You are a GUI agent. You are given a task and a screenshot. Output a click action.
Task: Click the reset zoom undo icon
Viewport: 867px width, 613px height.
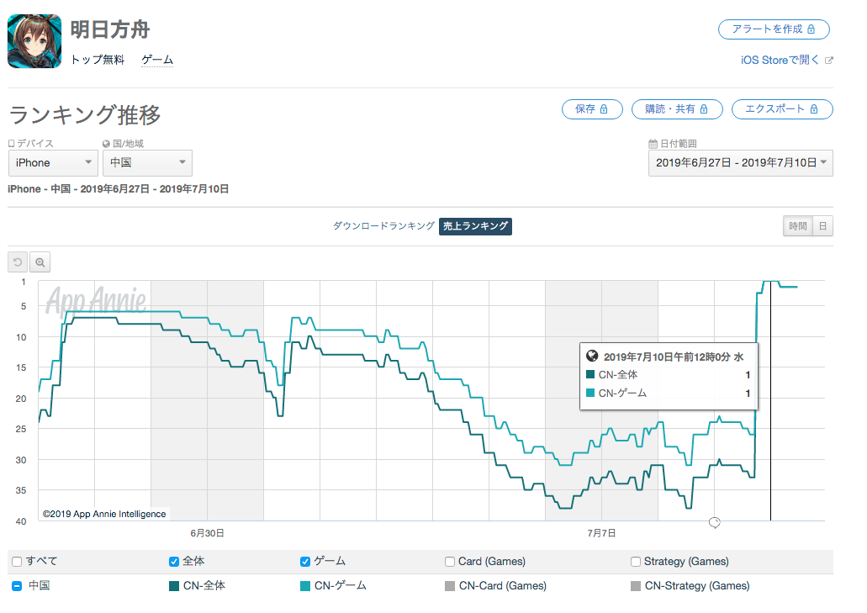[x=18, y=262]
